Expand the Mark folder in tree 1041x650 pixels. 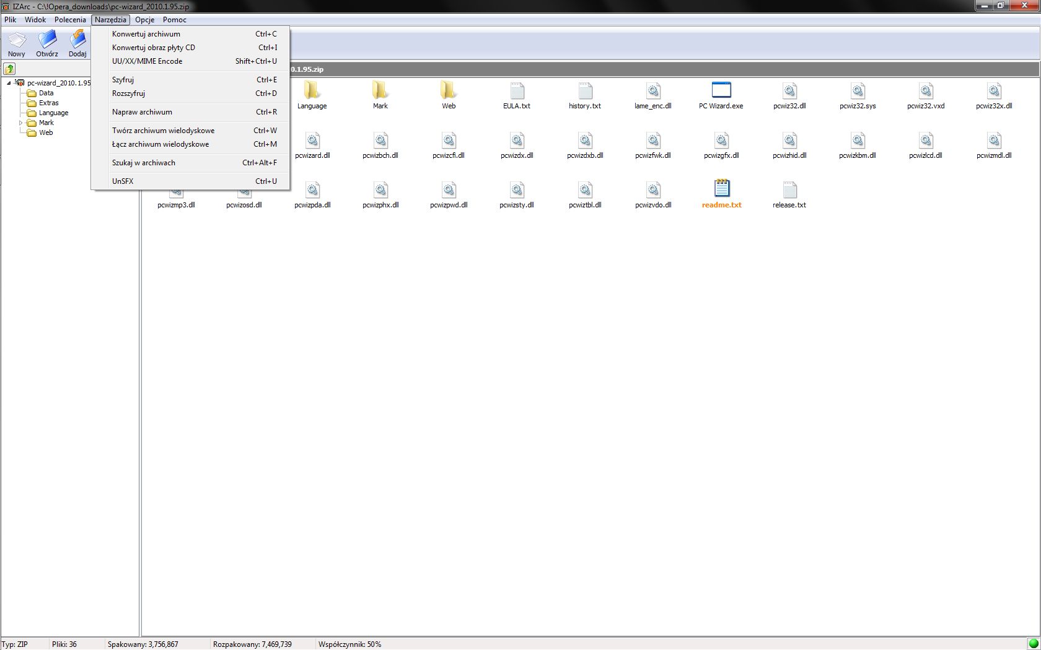click(21, 123)
